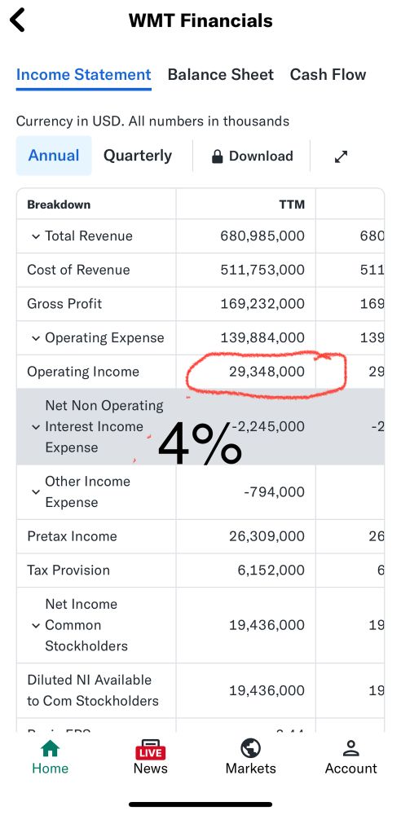Select Tax Provision label

click(68, 570)
